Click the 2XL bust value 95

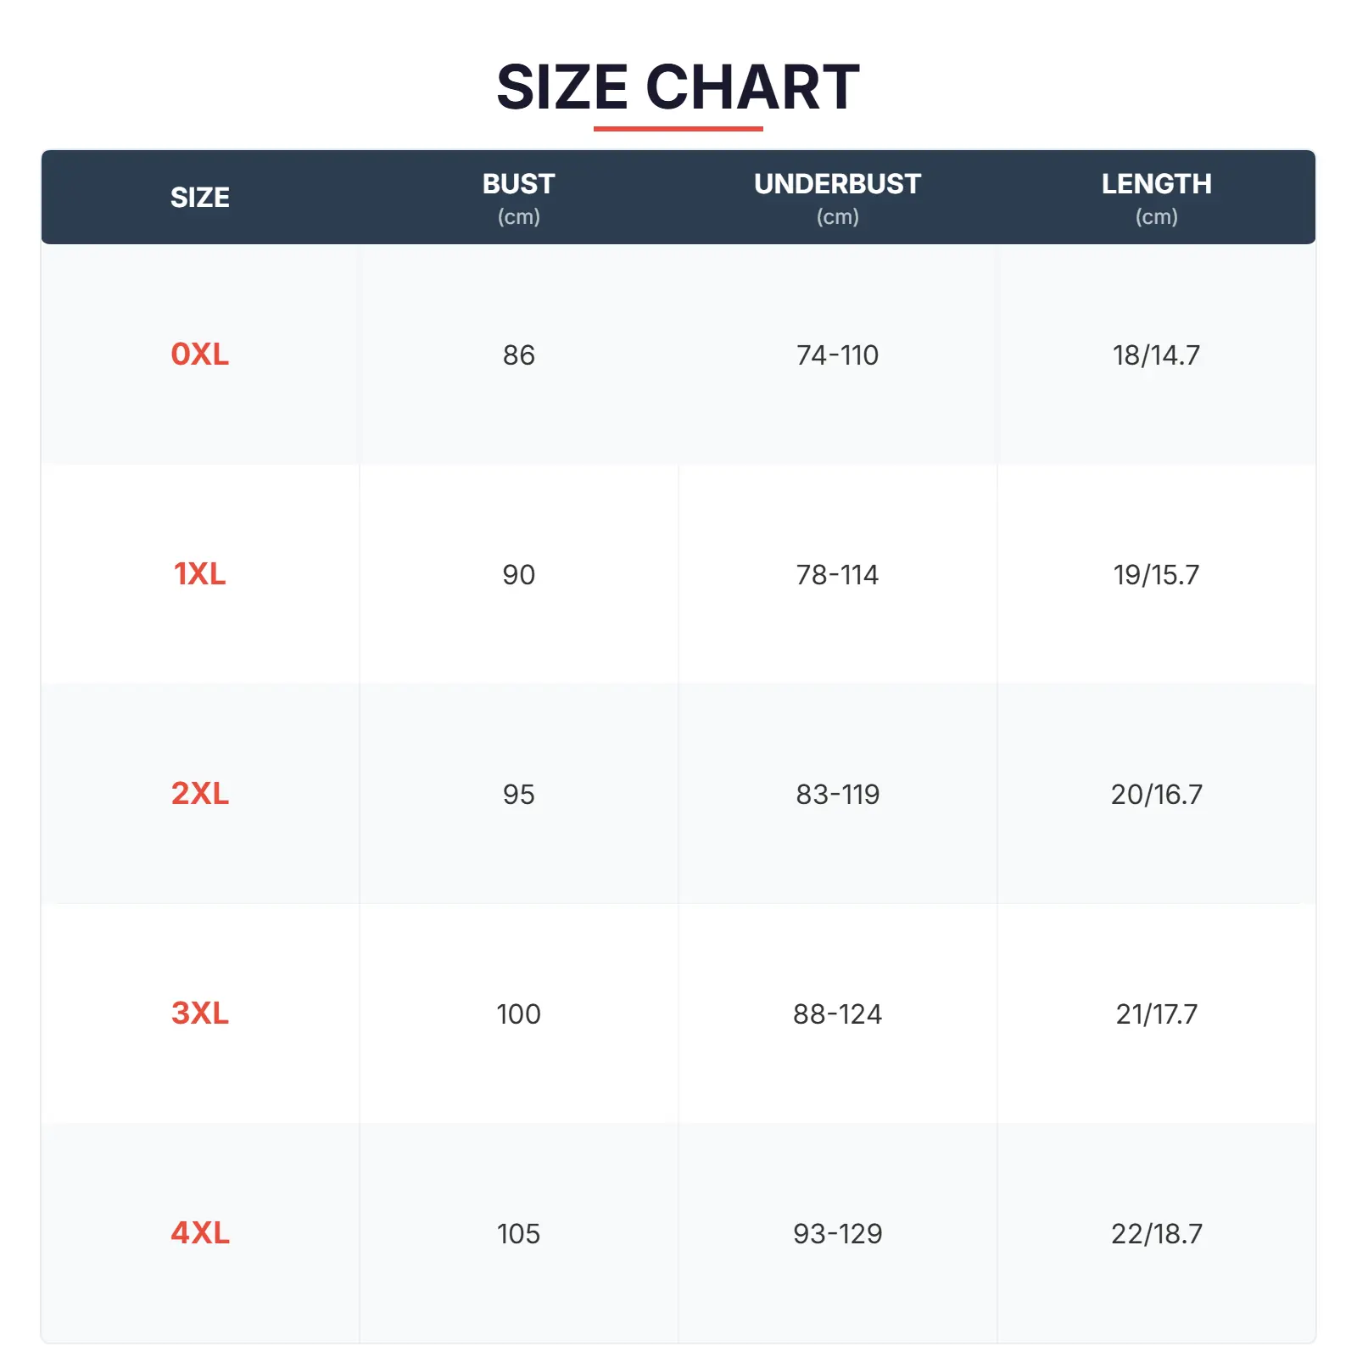518,795
